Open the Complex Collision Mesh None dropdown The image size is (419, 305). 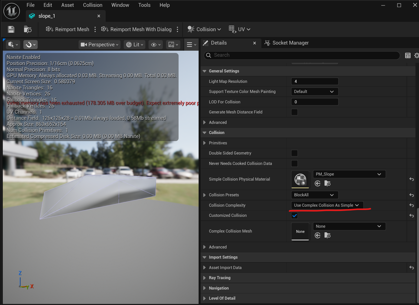click(349, 226)
